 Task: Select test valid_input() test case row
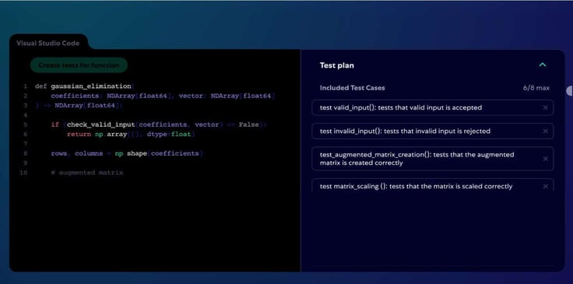click(433, 107)
